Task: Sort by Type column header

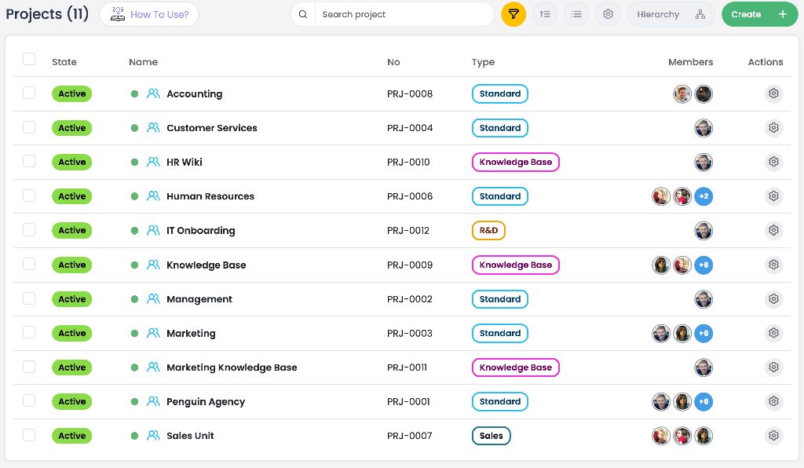Action: [483, 62]
